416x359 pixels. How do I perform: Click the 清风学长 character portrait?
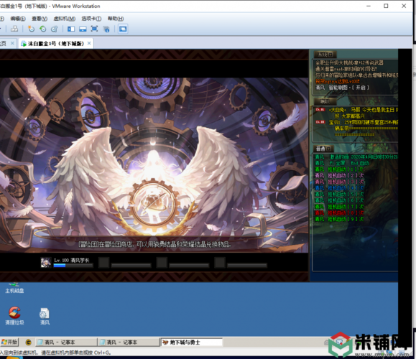(46, 262)
